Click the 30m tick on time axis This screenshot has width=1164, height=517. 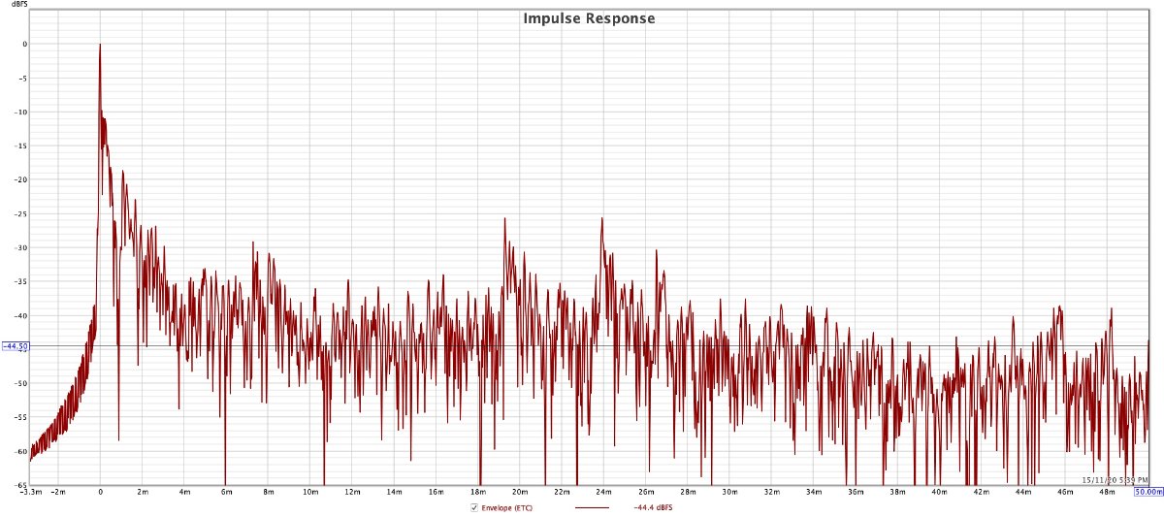(729, 492)
